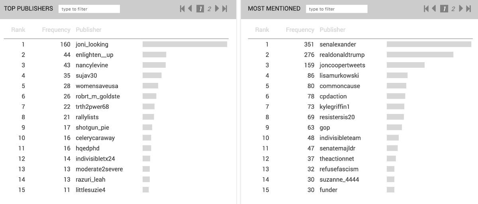This screenshot has width=478, height=204.
Task: Select page 2 in Most Mentioned panel
Action: tap(453, 9)
